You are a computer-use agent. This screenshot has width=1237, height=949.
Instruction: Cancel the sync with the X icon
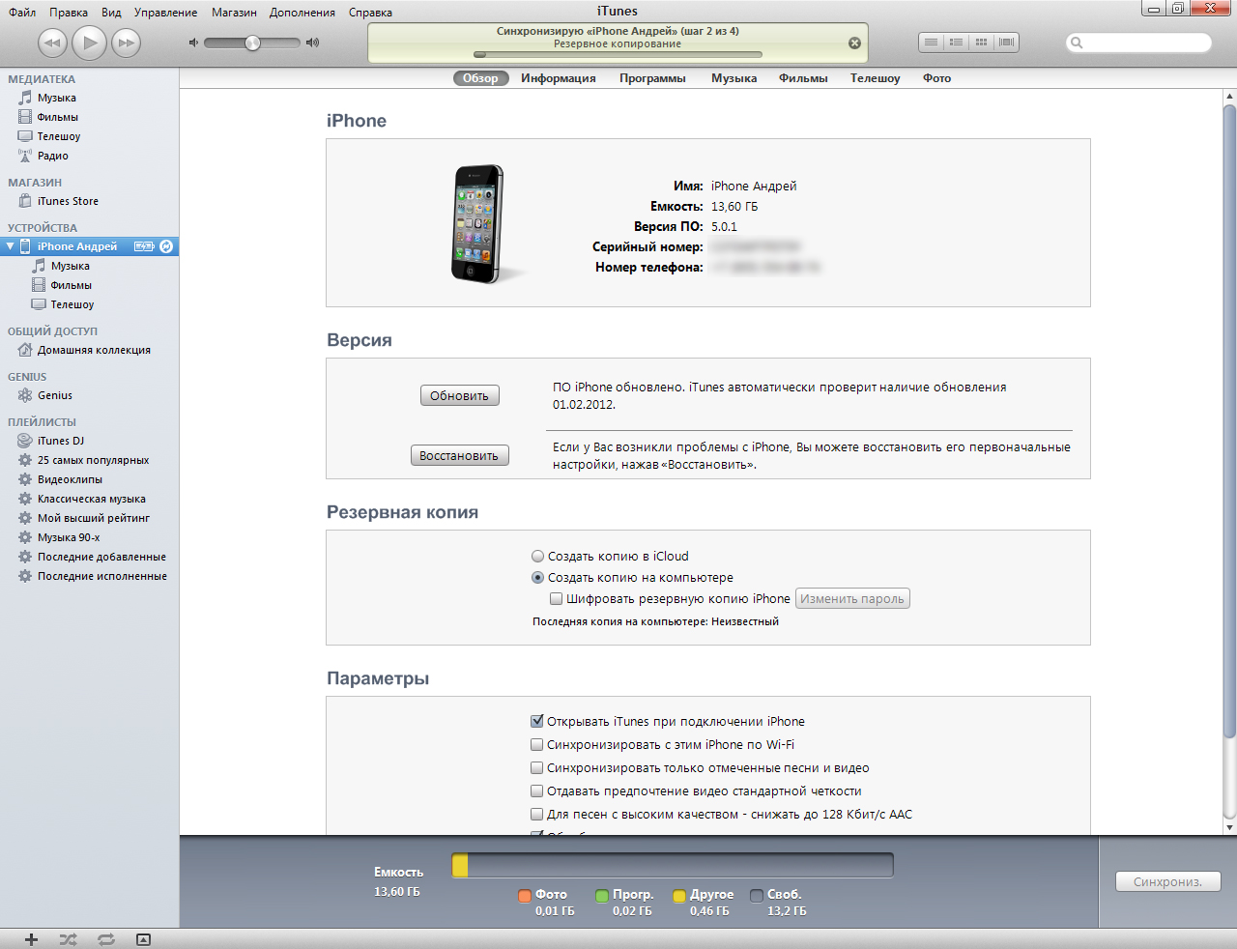(854, 43)
